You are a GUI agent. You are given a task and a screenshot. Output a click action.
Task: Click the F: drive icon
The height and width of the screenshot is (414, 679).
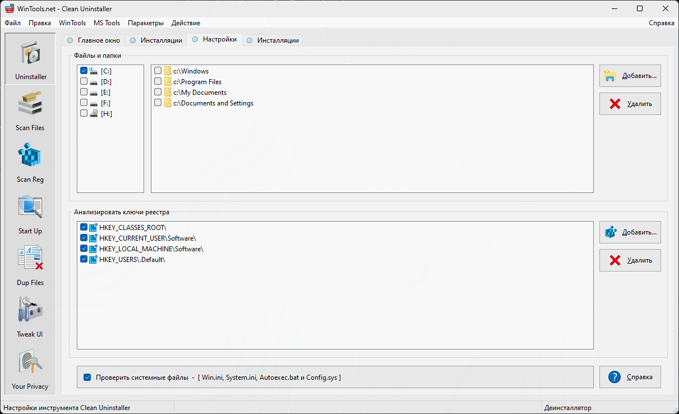[94, 103]
